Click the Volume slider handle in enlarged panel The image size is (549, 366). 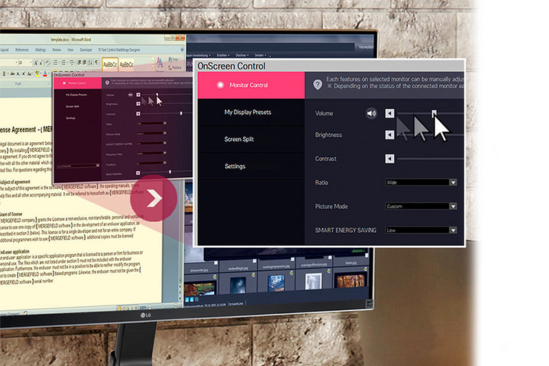(434, 113)
